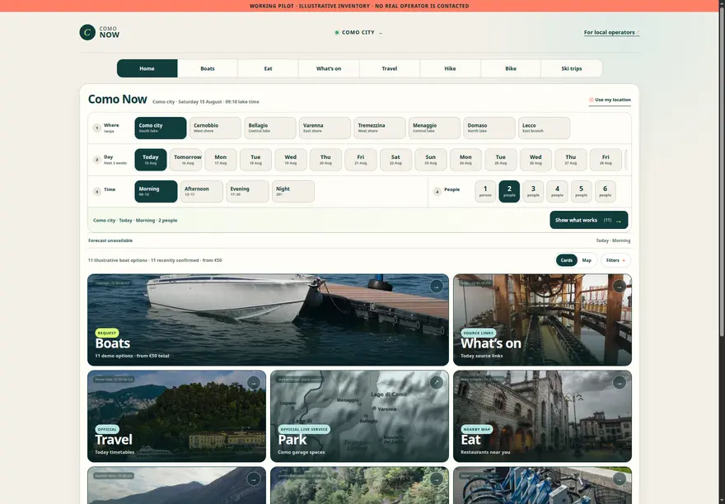Select Night time slot
The height and width of the screenshot is (504, 725).
point(293,191)
